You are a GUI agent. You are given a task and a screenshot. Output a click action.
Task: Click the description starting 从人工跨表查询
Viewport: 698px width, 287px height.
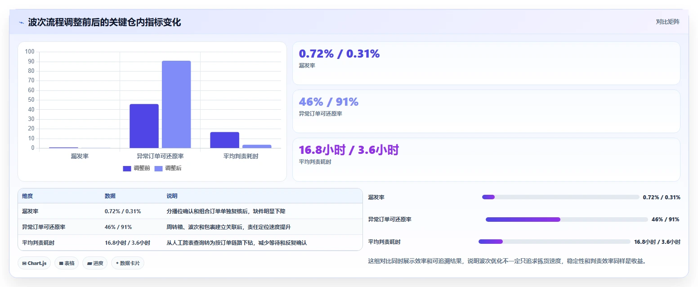(x=237, y=243)
